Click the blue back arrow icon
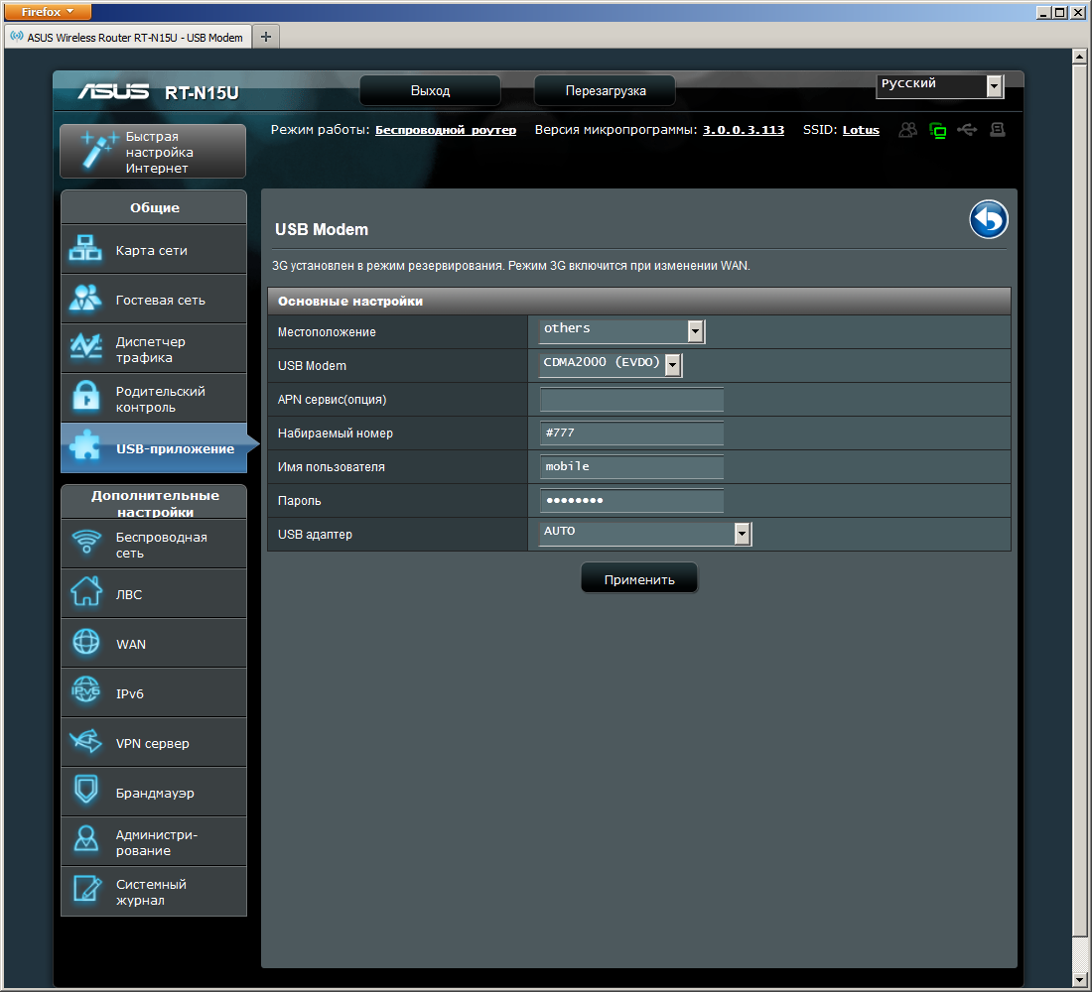Image resolution: width=1092 pixels, height=992 pixels. point(988,219)
